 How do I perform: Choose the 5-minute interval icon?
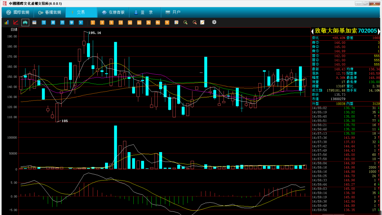tap(111, 22)
